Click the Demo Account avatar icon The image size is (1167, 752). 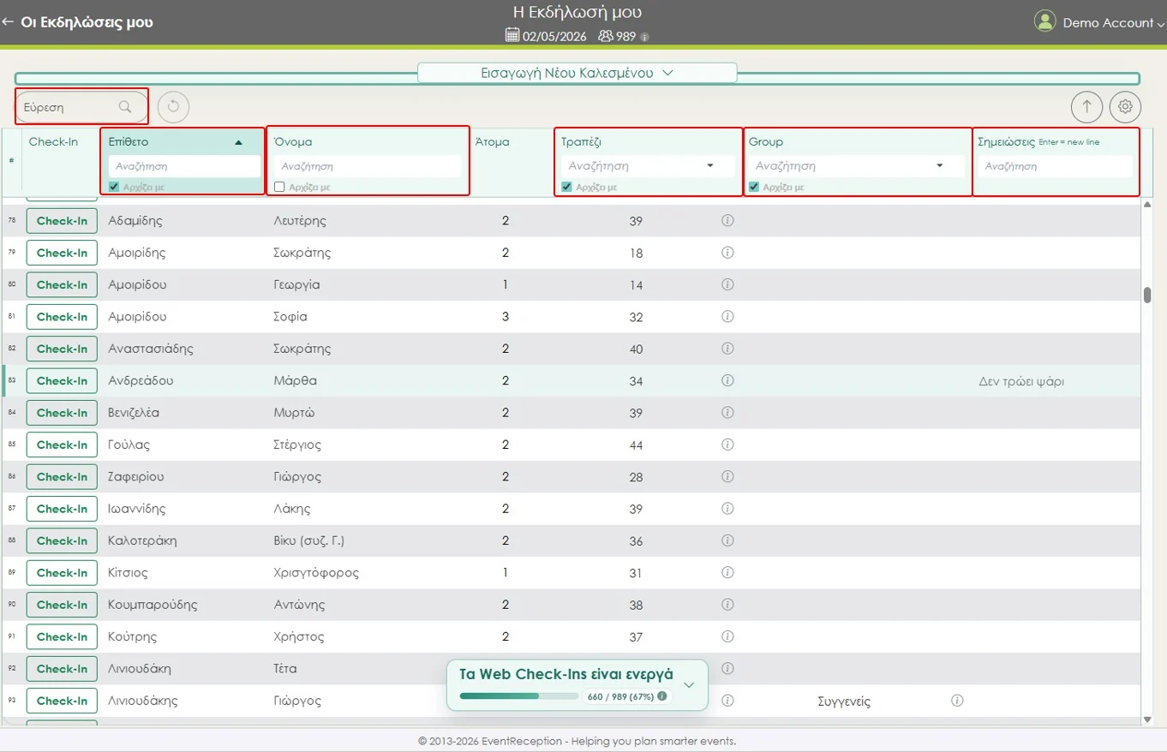[x=1044, y=22]
